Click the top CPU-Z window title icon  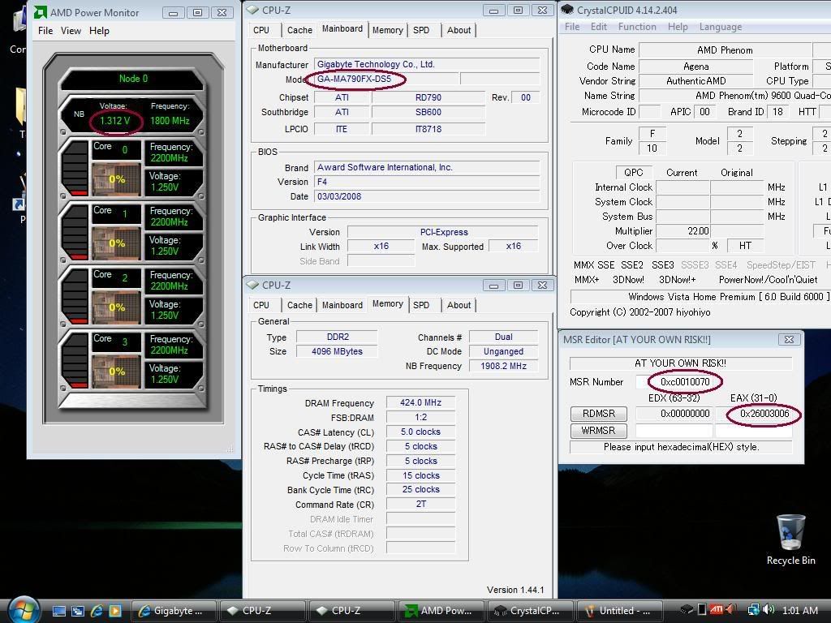pos(253,10)
